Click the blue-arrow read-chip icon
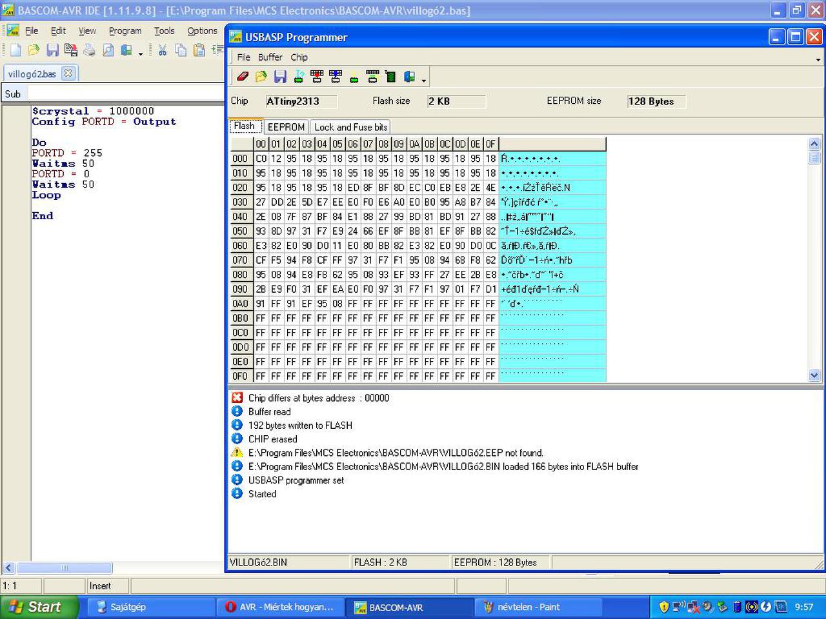 [x=335, y=77]
